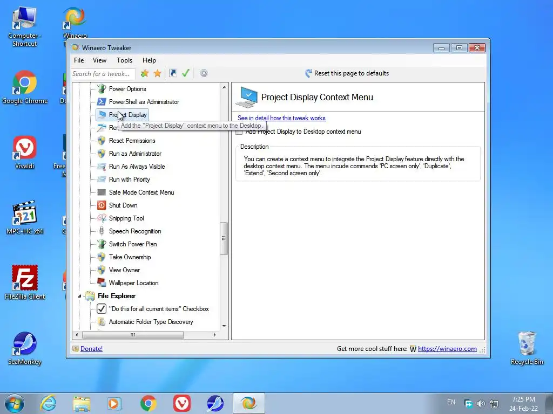Click the Snipping Tool scissors icon

point(102,218)
